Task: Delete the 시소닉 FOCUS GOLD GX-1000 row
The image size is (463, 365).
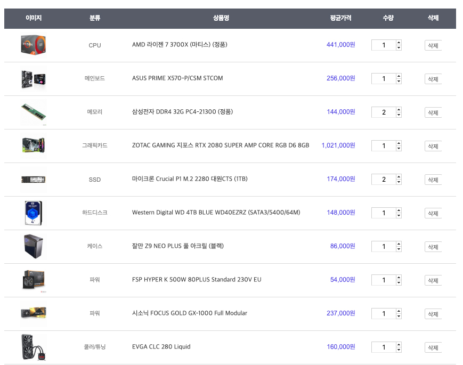Action: tap(433, 314)
